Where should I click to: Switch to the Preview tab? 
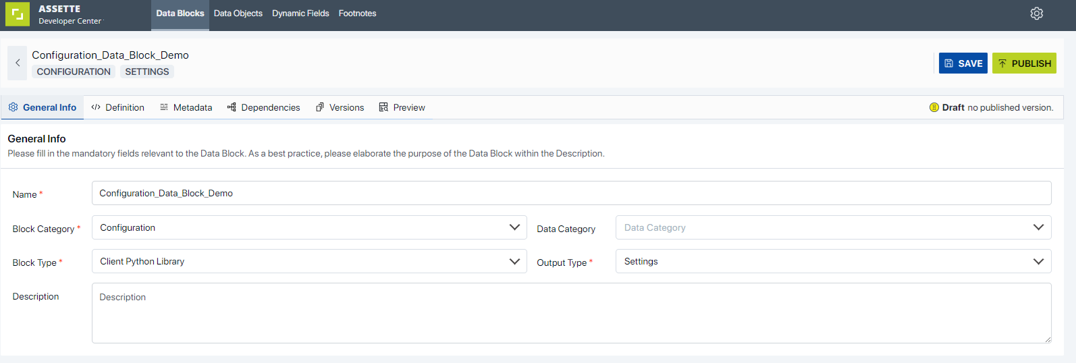(402, 107)
